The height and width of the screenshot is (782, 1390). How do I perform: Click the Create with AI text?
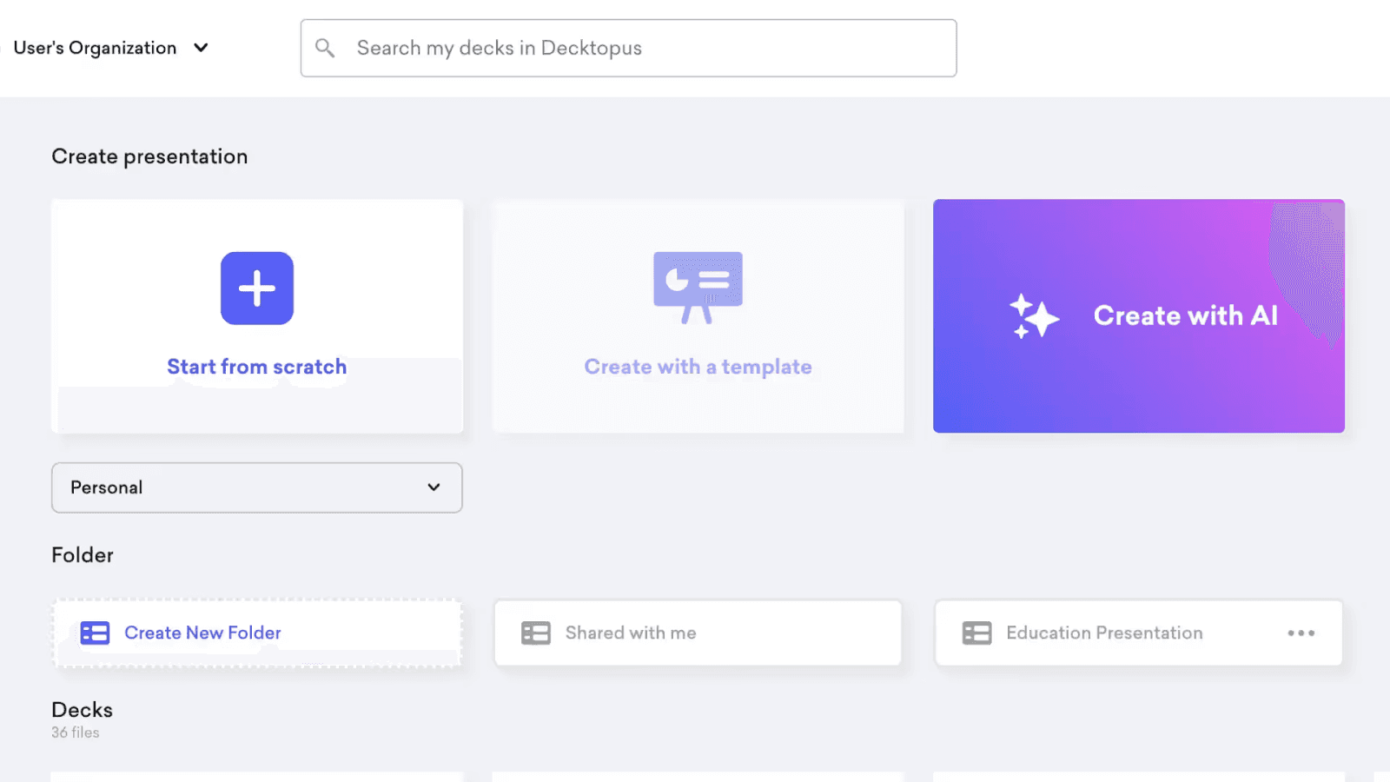click(x=1186, y=315)
